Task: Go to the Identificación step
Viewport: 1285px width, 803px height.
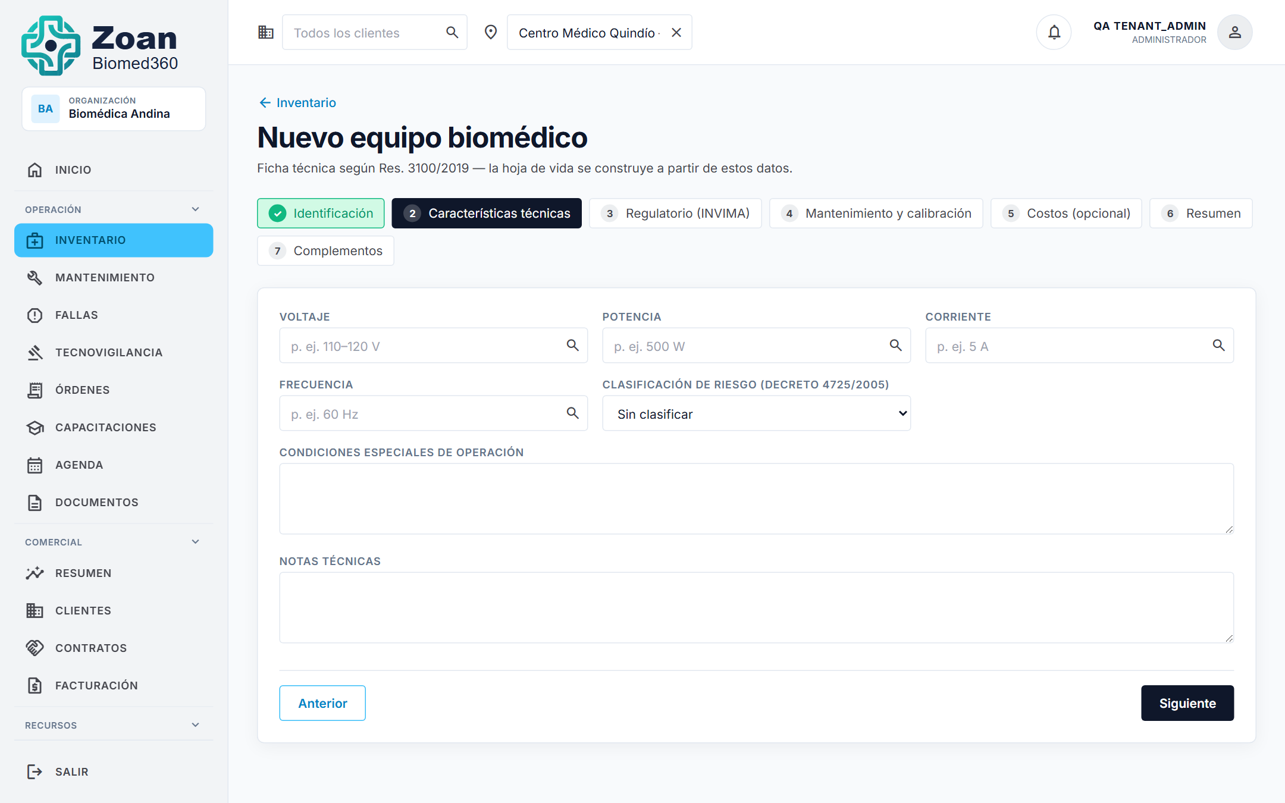Action: pyautogui.click(x=321, y=213)
